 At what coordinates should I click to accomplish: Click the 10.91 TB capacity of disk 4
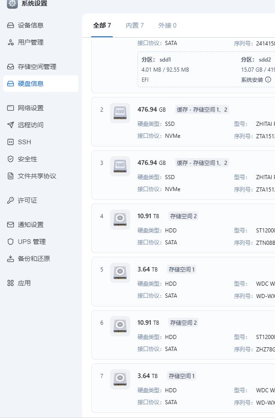coord(148,216)
